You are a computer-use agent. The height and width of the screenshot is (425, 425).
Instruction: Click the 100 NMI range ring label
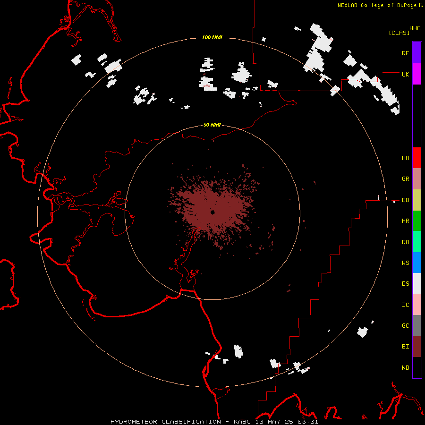tap(212, 37)
